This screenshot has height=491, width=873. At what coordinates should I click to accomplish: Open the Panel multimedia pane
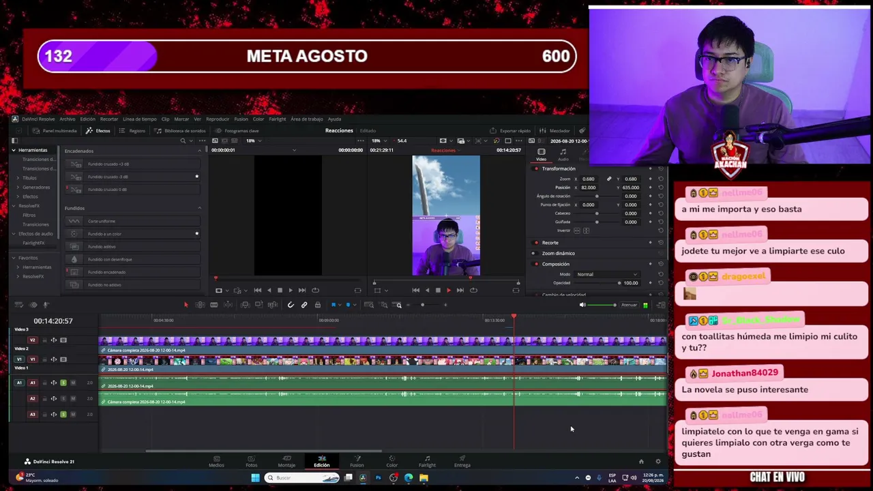pyautogui.click(x=55, y=131)
